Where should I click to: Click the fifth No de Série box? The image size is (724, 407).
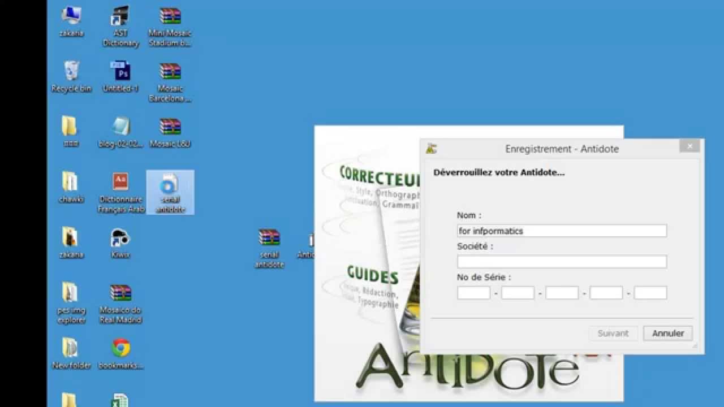click(650, 293)
